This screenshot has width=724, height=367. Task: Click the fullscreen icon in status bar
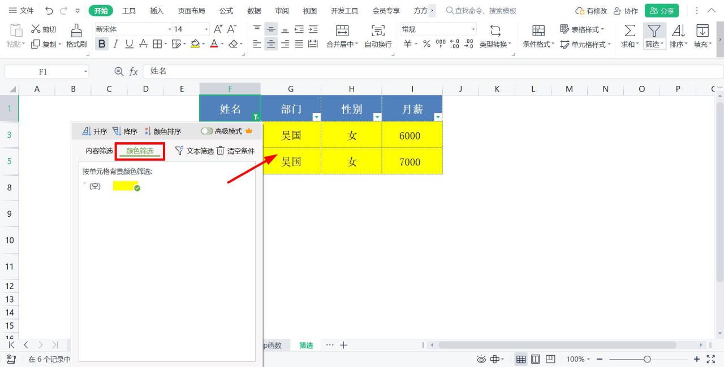[x=710, y=359]
